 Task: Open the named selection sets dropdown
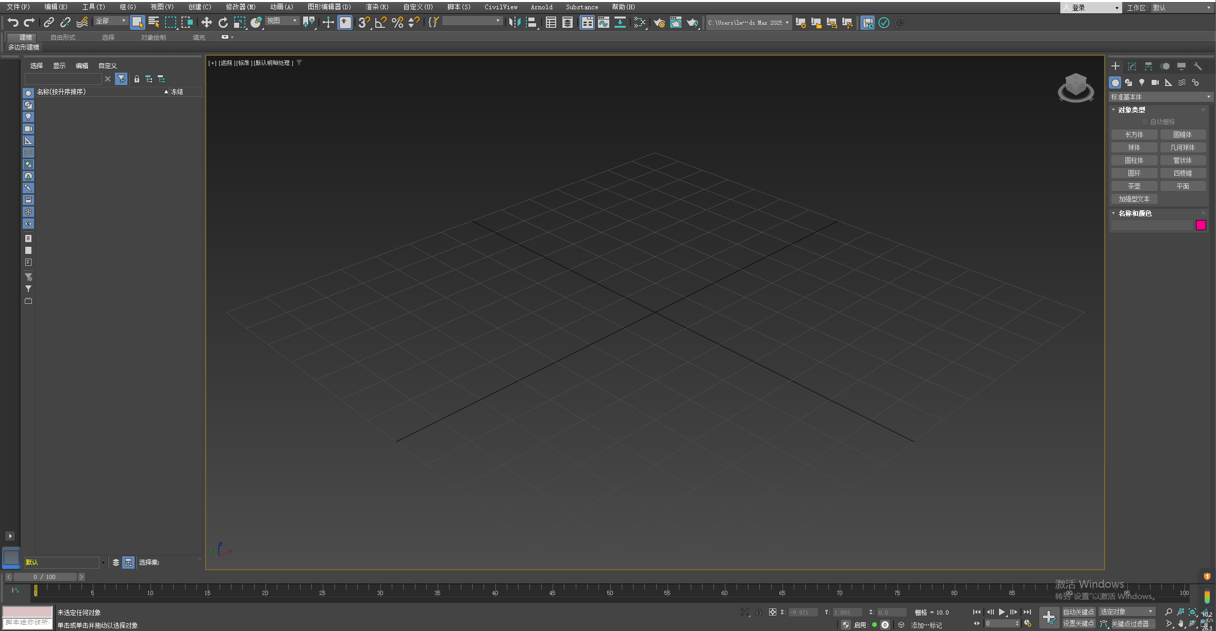pyautogui.click(x=472, y=21)
